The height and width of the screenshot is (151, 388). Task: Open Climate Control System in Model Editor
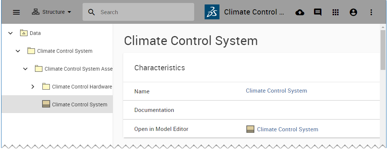pos(287,129)
